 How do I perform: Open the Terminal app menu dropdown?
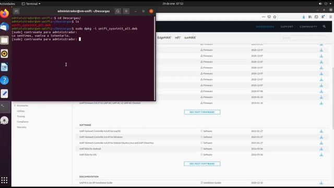tap(31, 4)
